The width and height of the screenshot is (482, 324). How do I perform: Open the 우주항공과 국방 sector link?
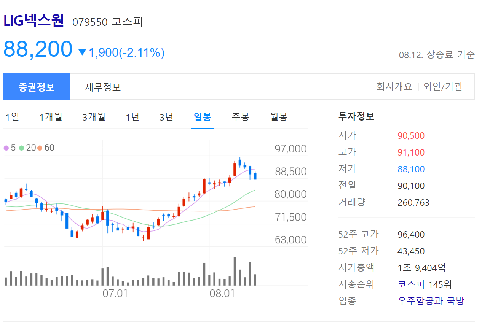click(x=431, y=301)
